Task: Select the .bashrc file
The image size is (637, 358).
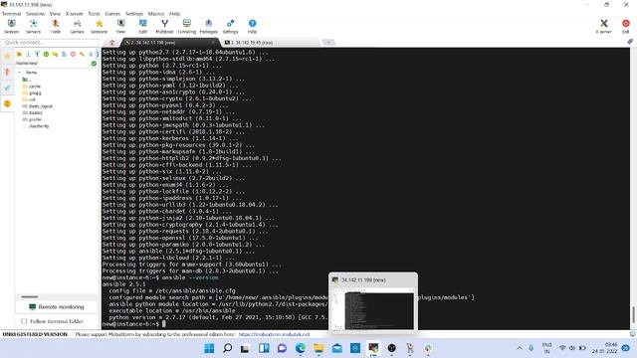Action: coord(33,112)
